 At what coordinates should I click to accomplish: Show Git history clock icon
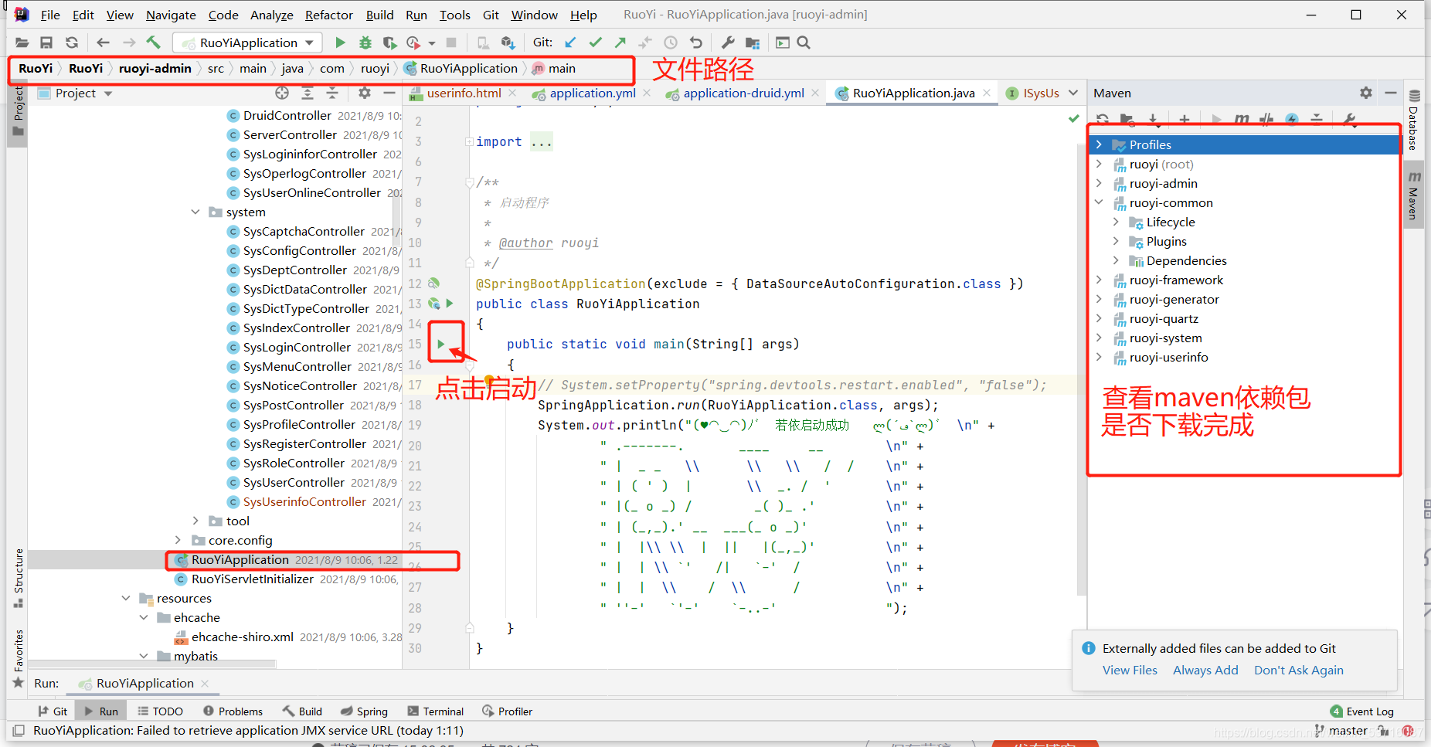click(x=671, y=42)
